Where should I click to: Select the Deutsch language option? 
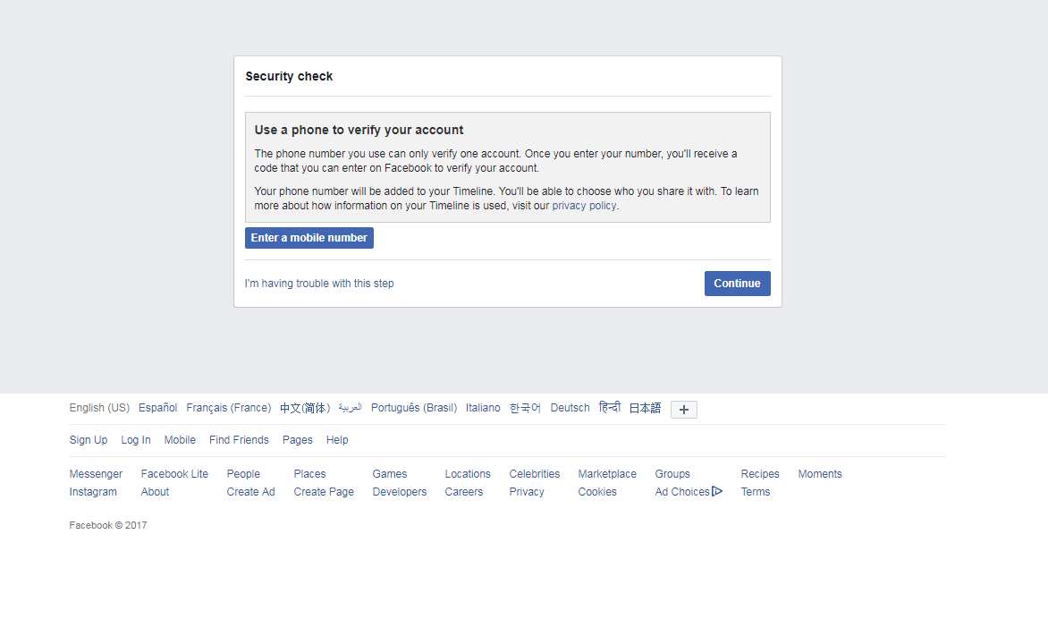570,407
